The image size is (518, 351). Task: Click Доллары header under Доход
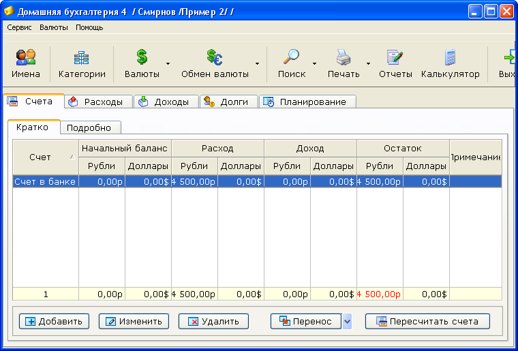coord(333,166)
